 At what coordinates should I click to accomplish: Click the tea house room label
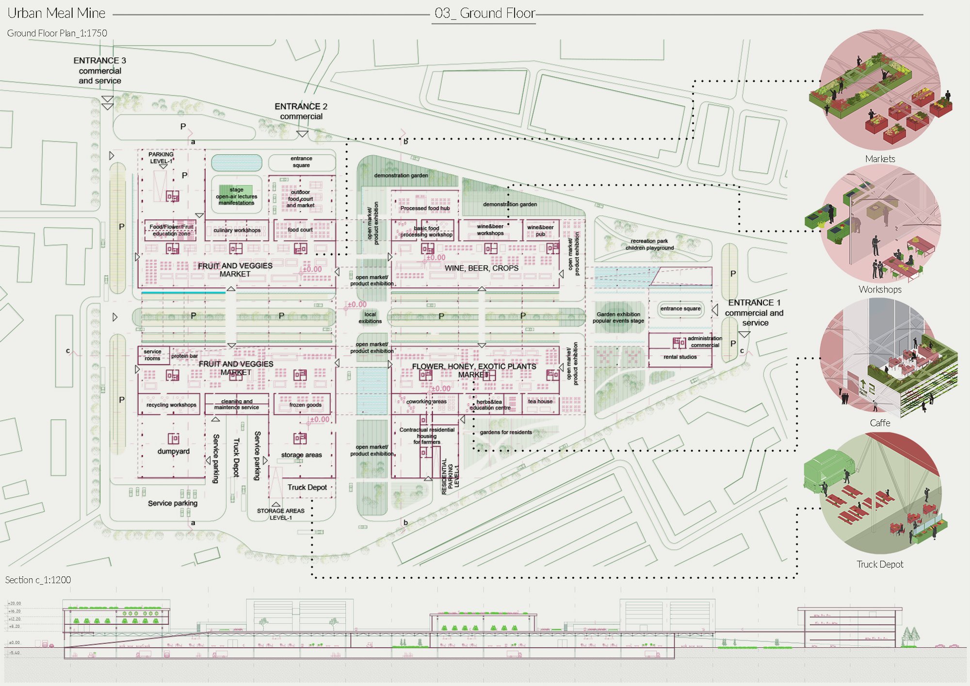(540, 401)
